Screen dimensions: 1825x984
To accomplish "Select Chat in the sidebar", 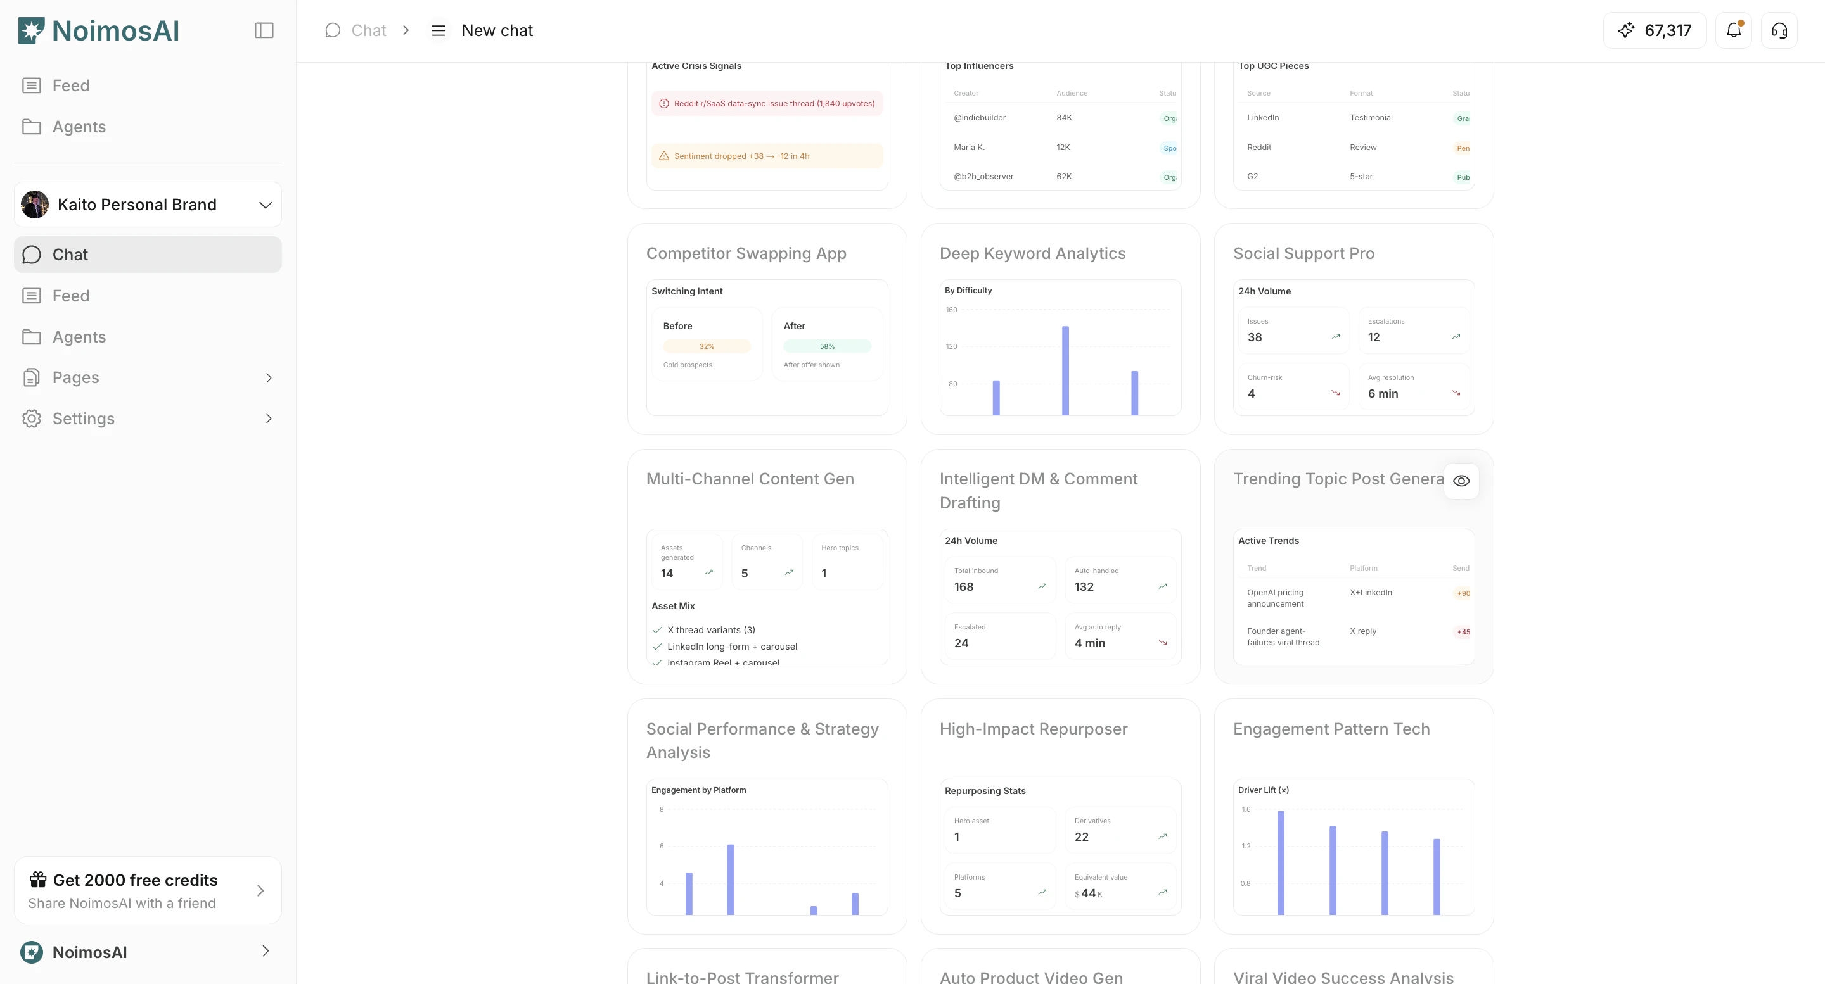I will [148, 255].
